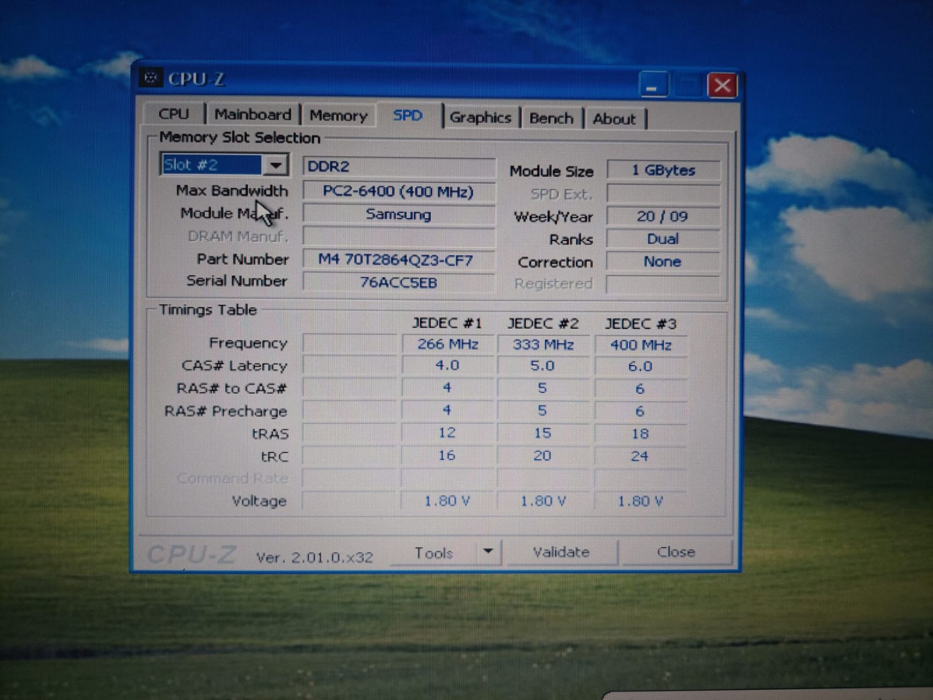Click the PC2-6400 (400 MHz) bandwidth value
The image size is (933, 700).
click(398, 191)
